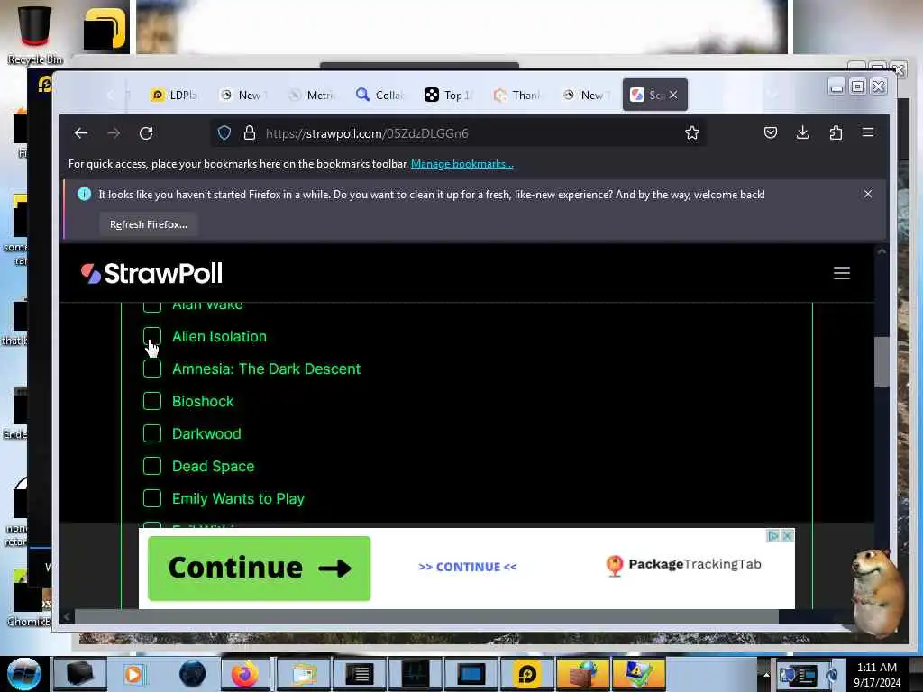Open Firefox application hamburger menu
923x692 pixels.
(x=868, y=132)
